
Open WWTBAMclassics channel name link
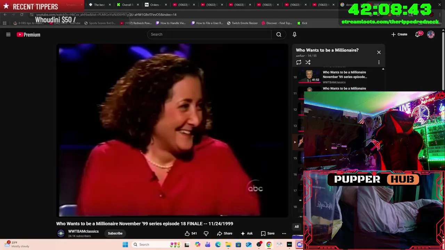point(83,231)
